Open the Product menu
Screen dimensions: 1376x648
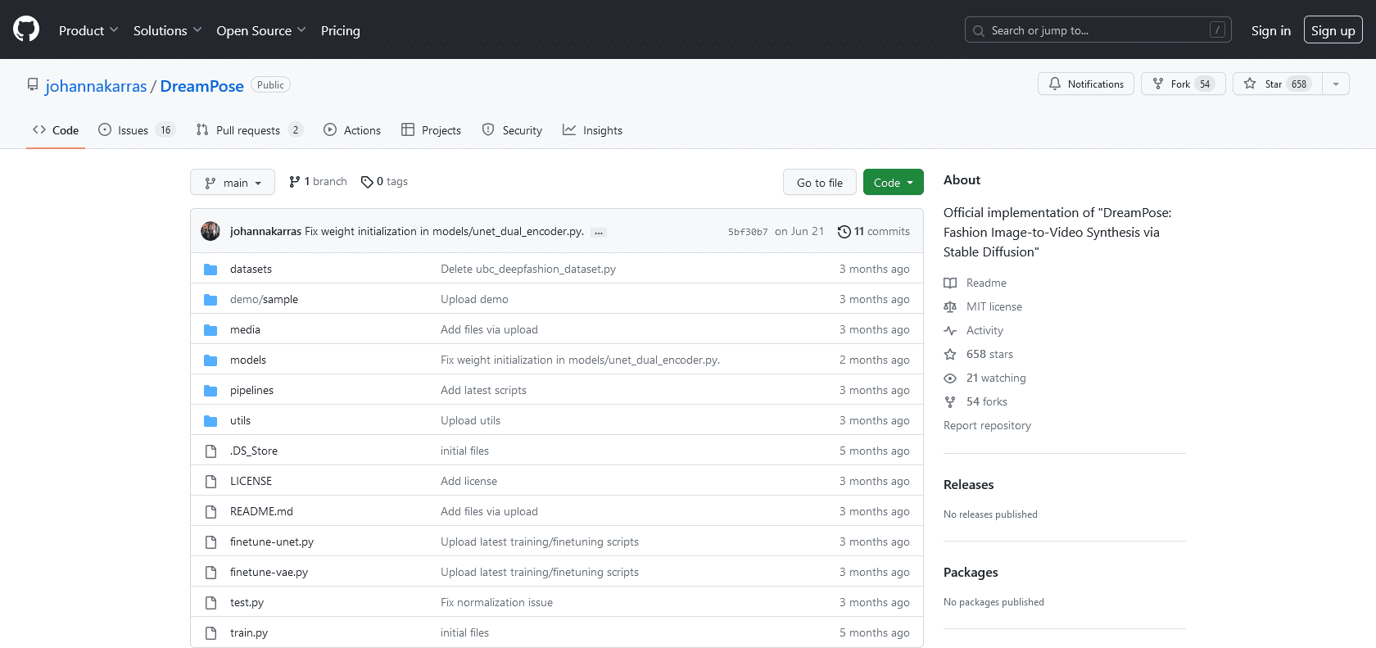pos(88,30)
